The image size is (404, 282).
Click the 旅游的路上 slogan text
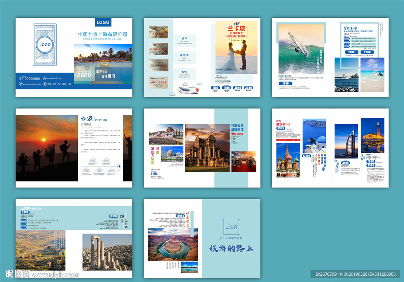click(231, 248)
